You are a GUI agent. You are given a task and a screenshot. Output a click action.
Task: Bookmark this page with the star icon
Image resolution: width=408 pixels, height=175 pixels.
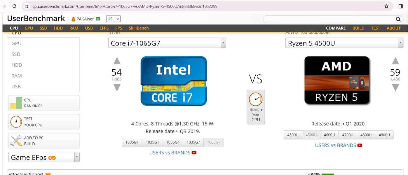coord(386,6)
